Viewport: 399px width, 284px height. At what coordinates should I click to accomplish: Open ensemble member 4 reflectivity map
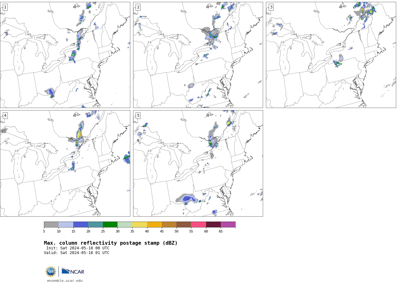pyautogui.click(x=65, y=163)
